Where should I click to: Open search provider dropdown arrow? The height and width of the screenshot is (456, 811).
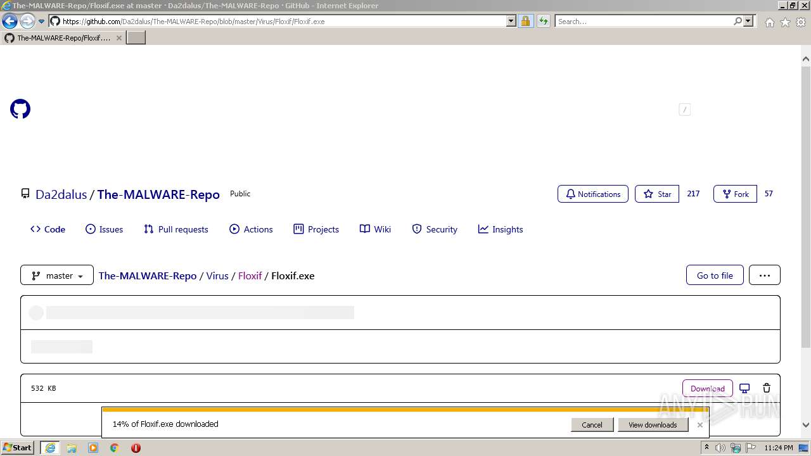tap(748, 21)
